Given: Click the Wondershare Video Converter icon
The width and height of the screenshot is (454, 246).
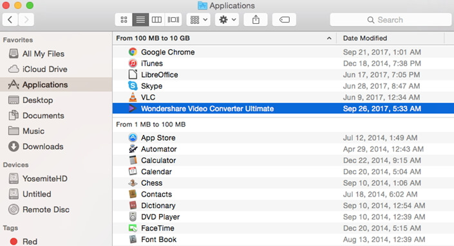Looking at the screenshot, I should [x=132, y=109].
